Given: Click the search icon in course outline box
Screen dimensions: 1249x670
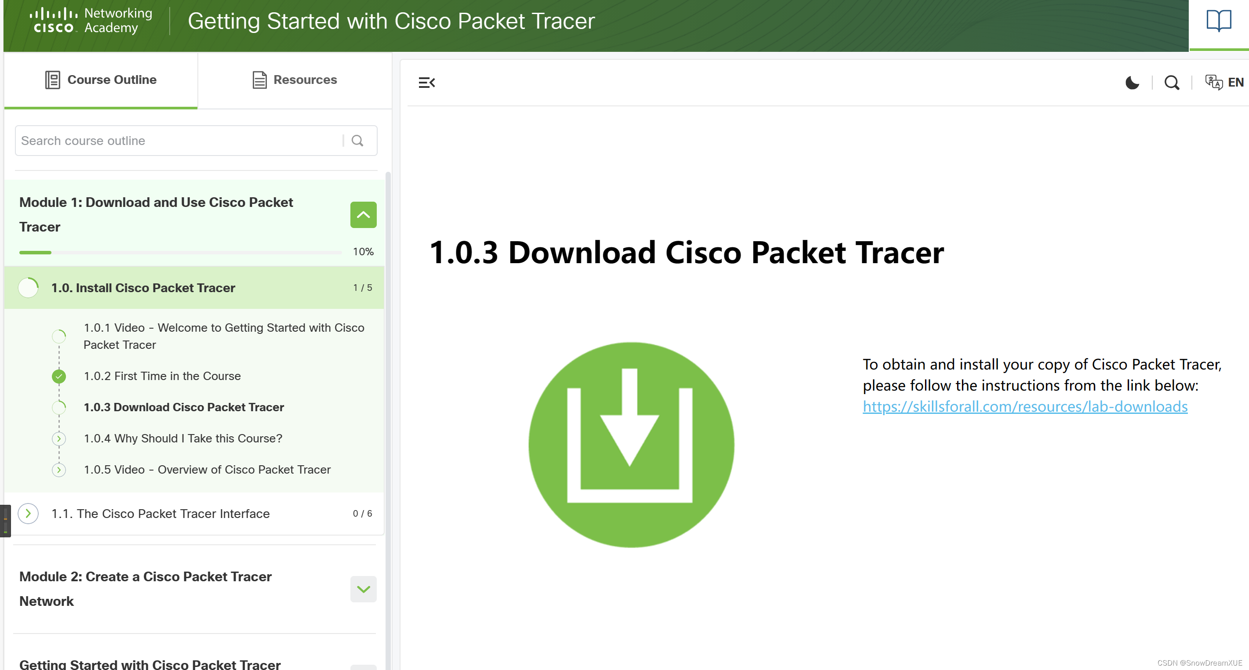Looking at the screenshot, I should [357, 141].
